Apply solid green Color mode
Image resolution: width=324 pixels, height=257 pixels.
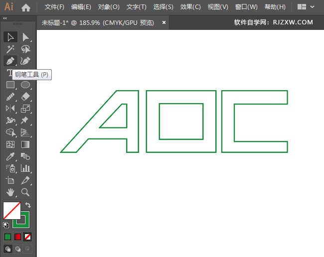click(x=8, y=237)
